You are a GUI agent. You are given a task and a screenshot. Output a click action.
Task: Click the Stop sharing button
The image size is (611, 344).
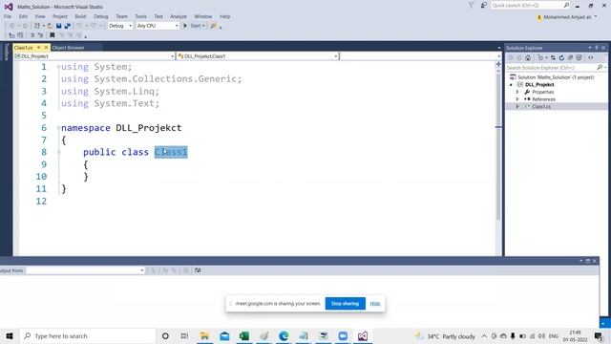345,304
